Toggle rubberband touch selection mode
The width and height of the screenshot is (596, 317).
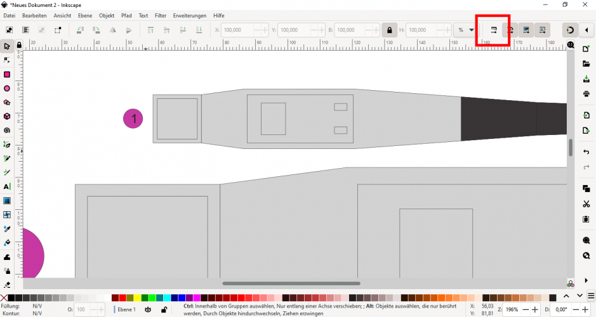click(x=58, y=30)
